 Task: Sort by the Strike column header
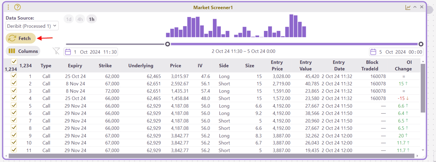(105, 66)
